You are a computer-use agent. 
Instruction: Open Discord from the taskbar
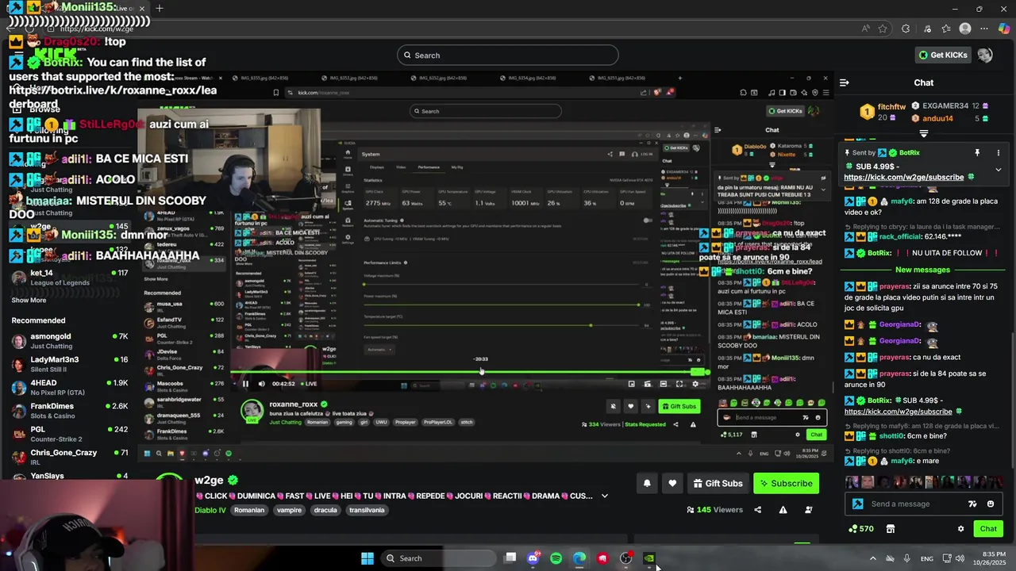point(533,558)
